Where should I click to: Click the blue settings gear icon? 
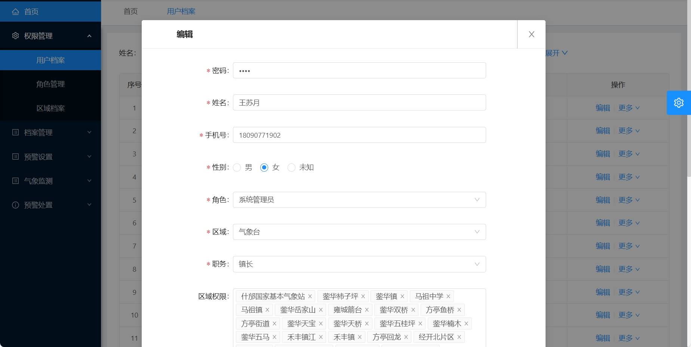pyautogui.click(x=678, y=103)
